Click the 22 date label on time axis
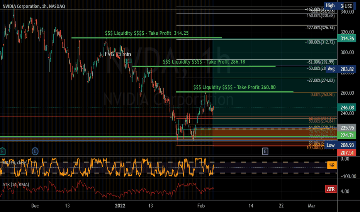This screenshot has width=360, height=212. pos(281,205)
